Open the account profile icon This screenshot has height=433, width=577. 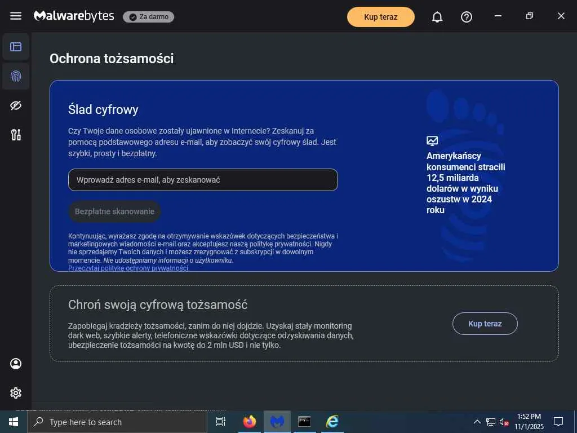coord(16,364)
